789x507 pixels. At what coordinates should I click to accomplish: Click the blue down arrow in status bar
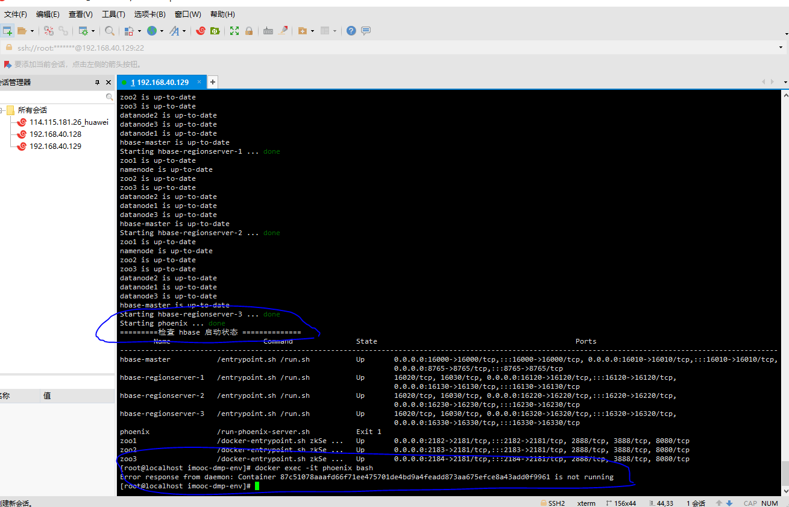(x=729, y=503)
